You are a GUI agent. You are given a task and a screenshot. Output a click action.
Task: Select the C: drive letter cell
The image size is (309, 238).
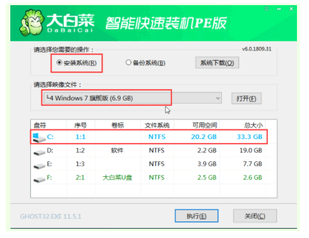[x=50, y=137]
